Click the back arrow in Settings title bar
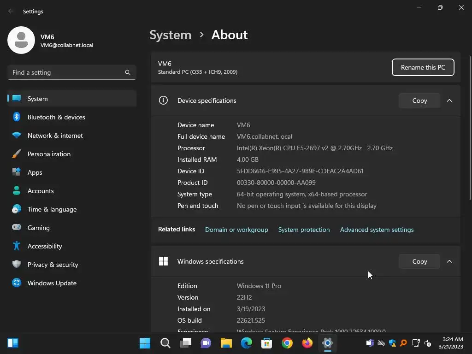Image resolution: width=472 pixels, height=354 pixels. click(11, 11)
